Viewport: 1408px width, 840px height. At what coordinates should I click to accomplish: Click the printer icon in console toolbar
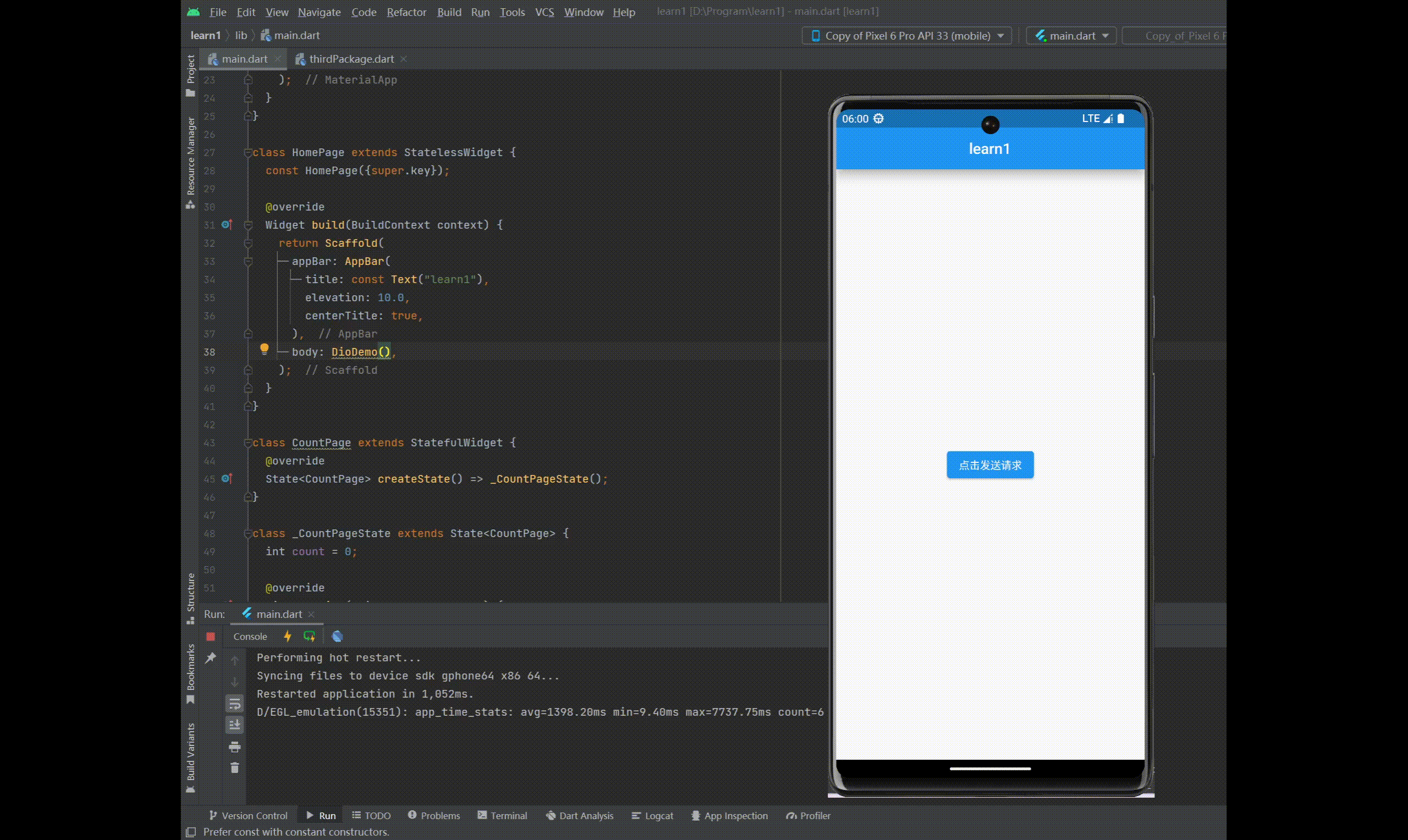pyautogui.click(x=234, y=747)
